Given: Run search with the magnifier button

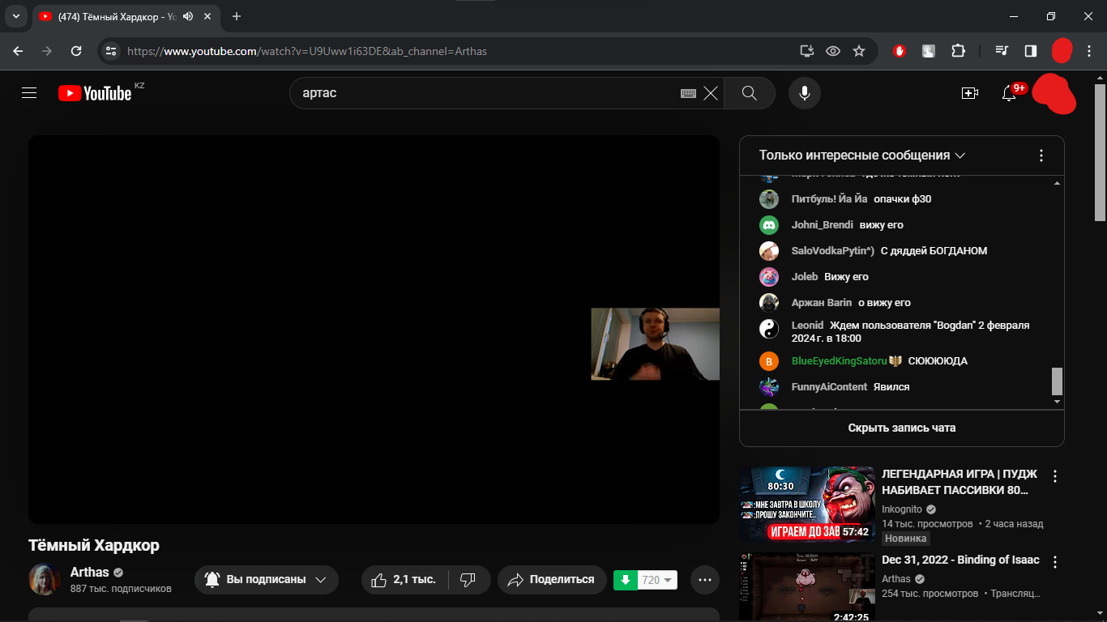Looking at the screenshot, I should click(750, 93).
